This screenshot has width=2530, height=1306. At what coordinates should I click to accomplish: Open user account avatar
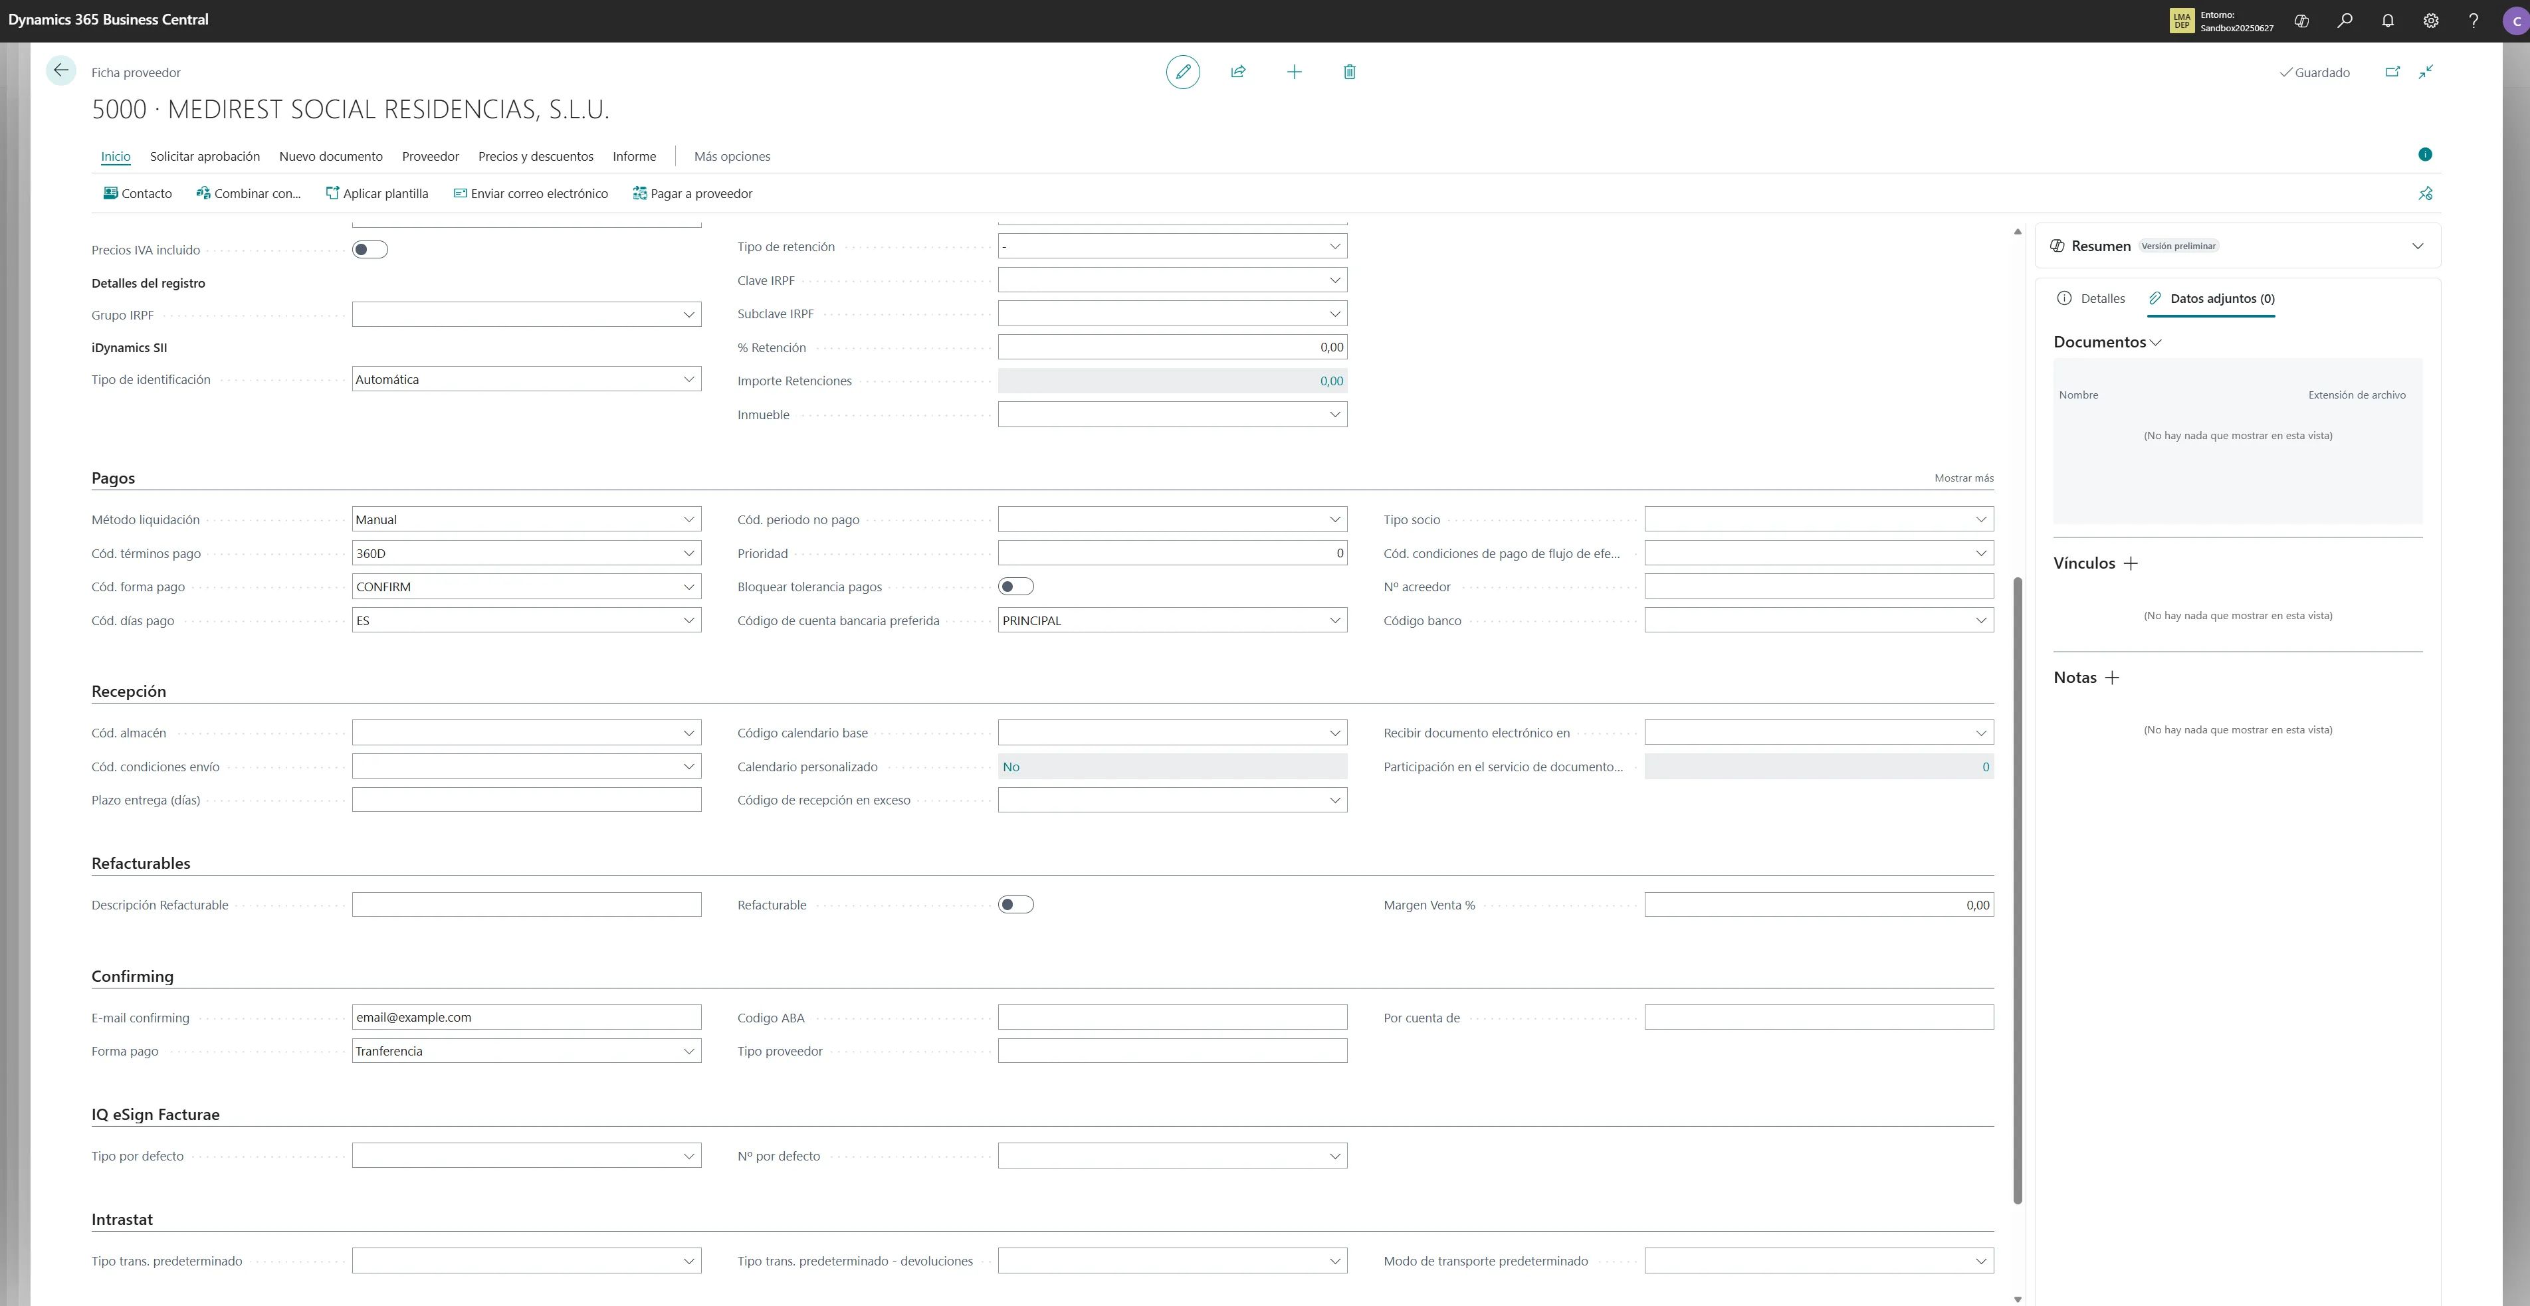click(x=2516, y=21)
